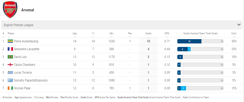Open Pierre Aubameyang's player link

point(26,41)
